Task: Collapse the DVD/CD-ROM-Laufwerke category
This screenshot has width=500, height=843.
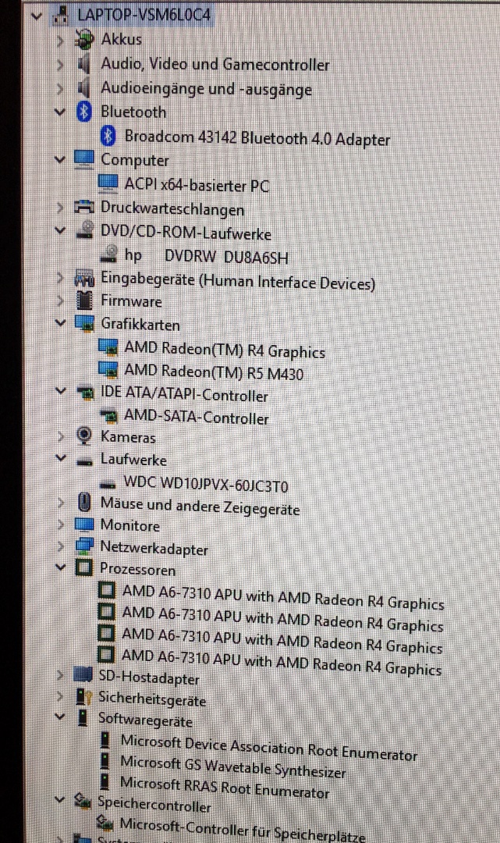Action: click(x=60, y=230)
